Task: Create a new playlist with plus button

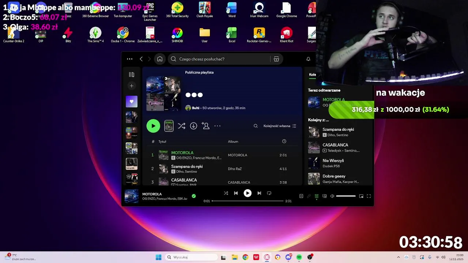Action: 132,86
